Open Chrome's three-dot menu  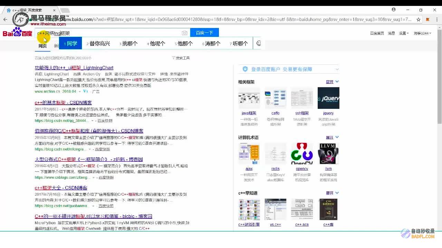[436, 20]
